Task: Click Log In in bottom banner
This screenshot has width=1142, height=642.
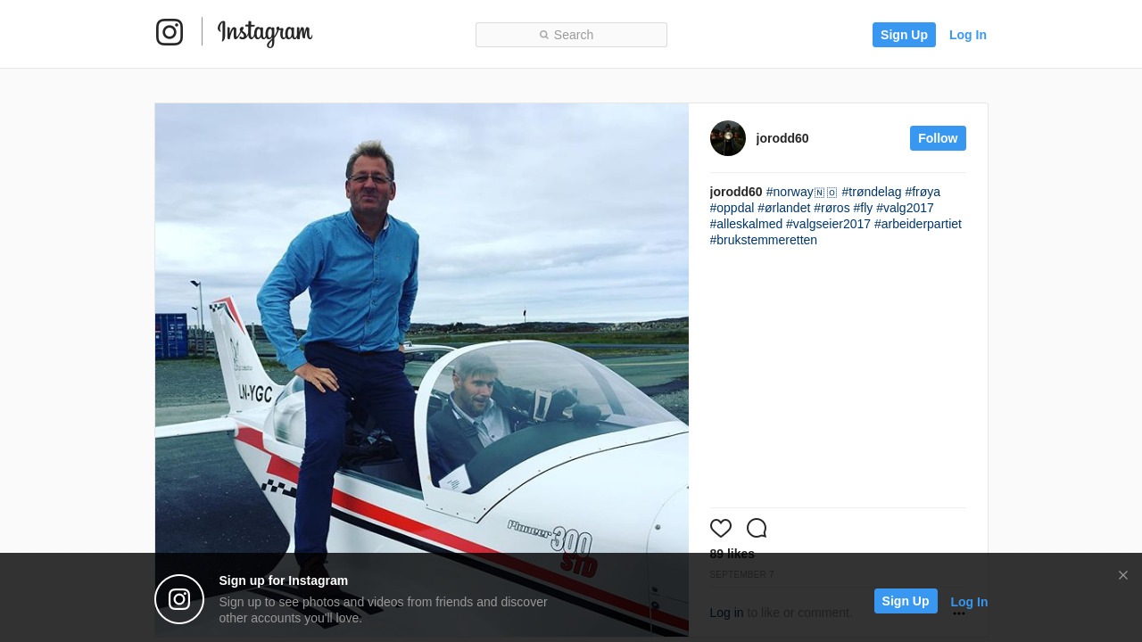Action: pyautogui.click(x=969, y=602)
